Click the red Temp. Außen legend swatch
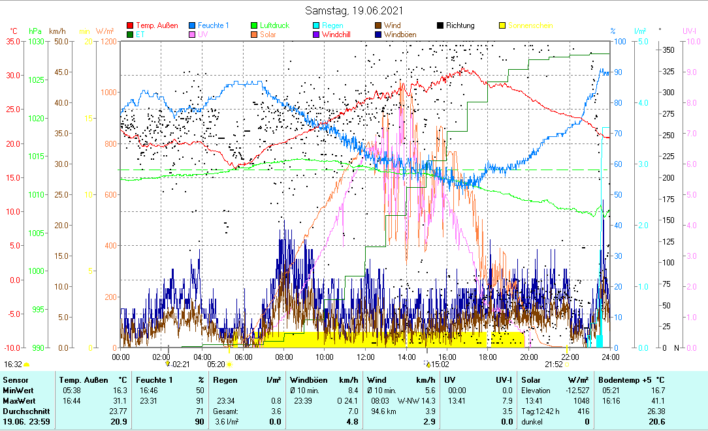This screenshot has width=708, height=431. coord(130,26)
